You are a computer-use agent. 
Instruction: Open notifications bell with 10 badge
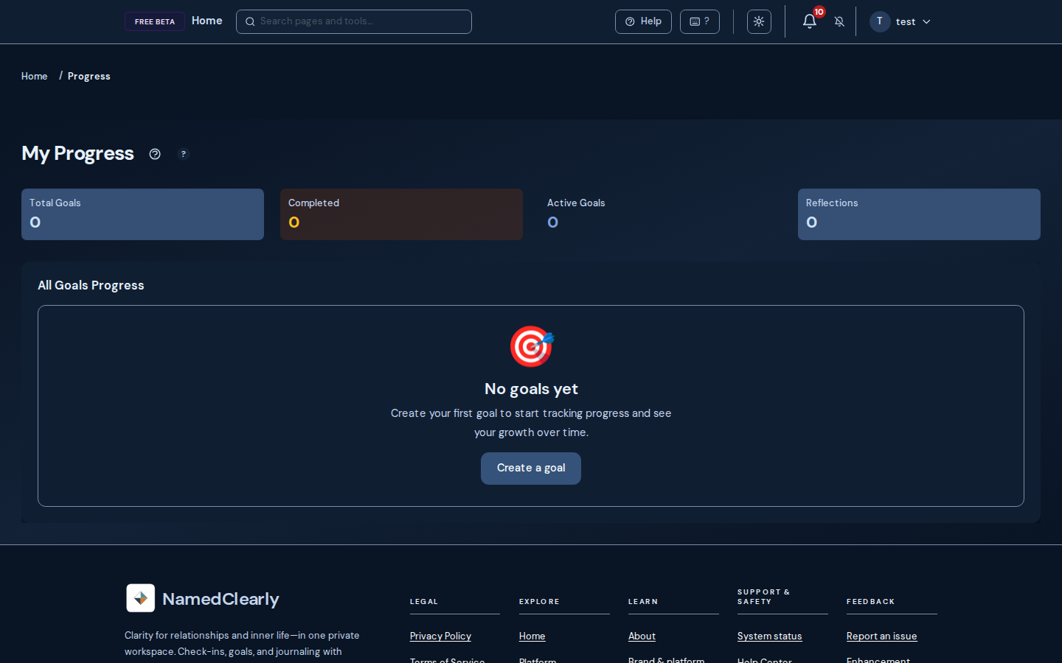point(810,21)
